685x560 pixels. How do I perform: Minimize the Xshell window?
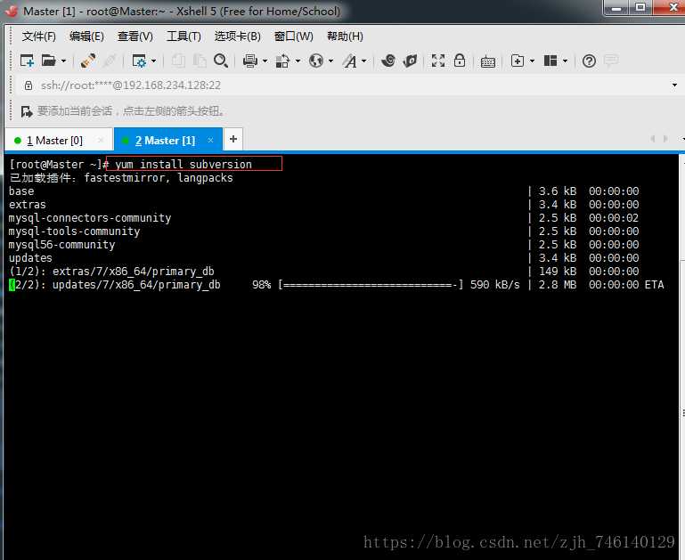tap(616, 8)
